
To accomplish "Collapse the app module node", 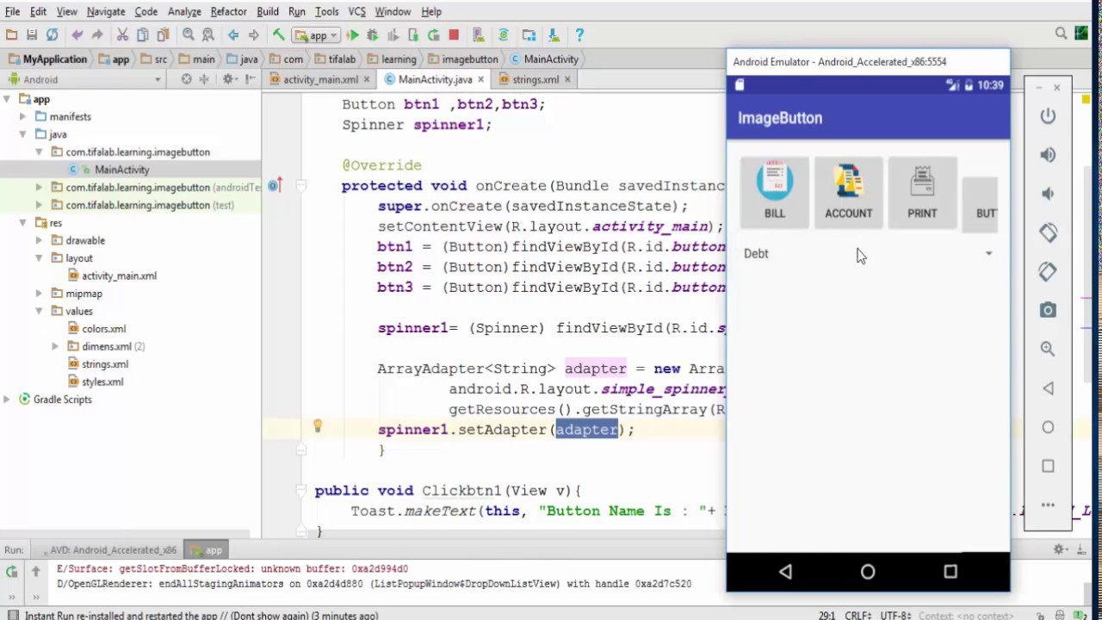I will (7, 99).
